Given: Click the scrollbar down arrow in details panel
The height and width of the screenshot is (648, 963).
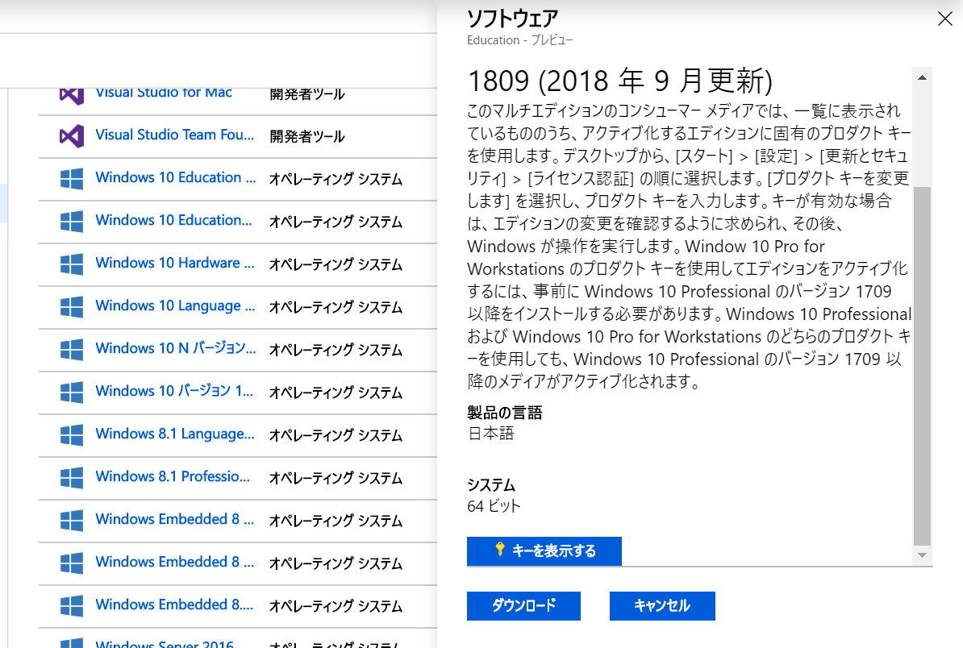Looking at the screenshot, I should tap(922, 555).
